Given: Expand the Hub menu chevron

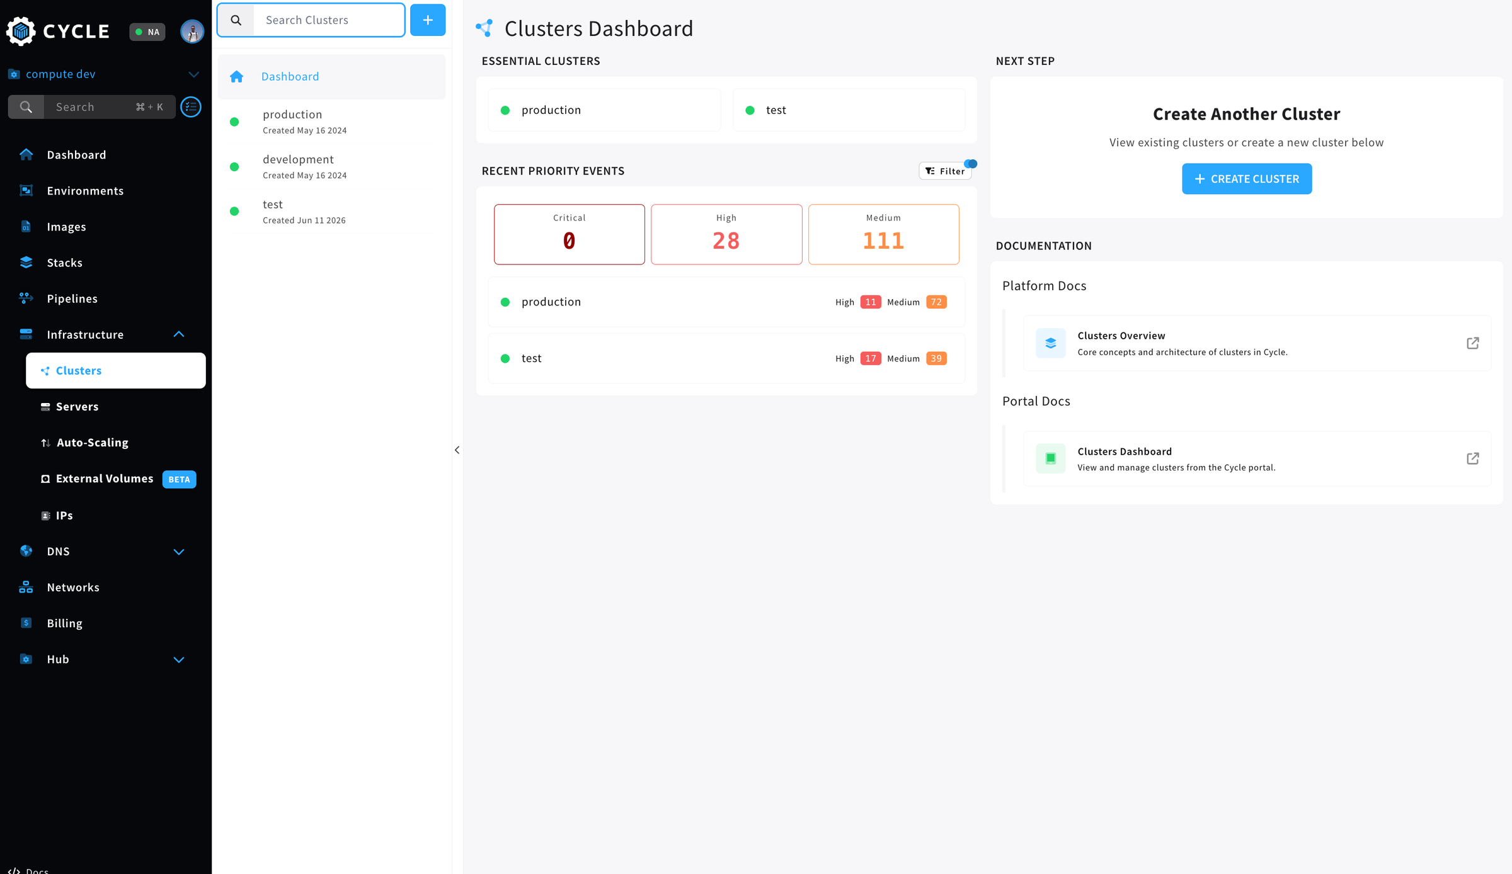Looking at the screenshot, I should [179, 659].
